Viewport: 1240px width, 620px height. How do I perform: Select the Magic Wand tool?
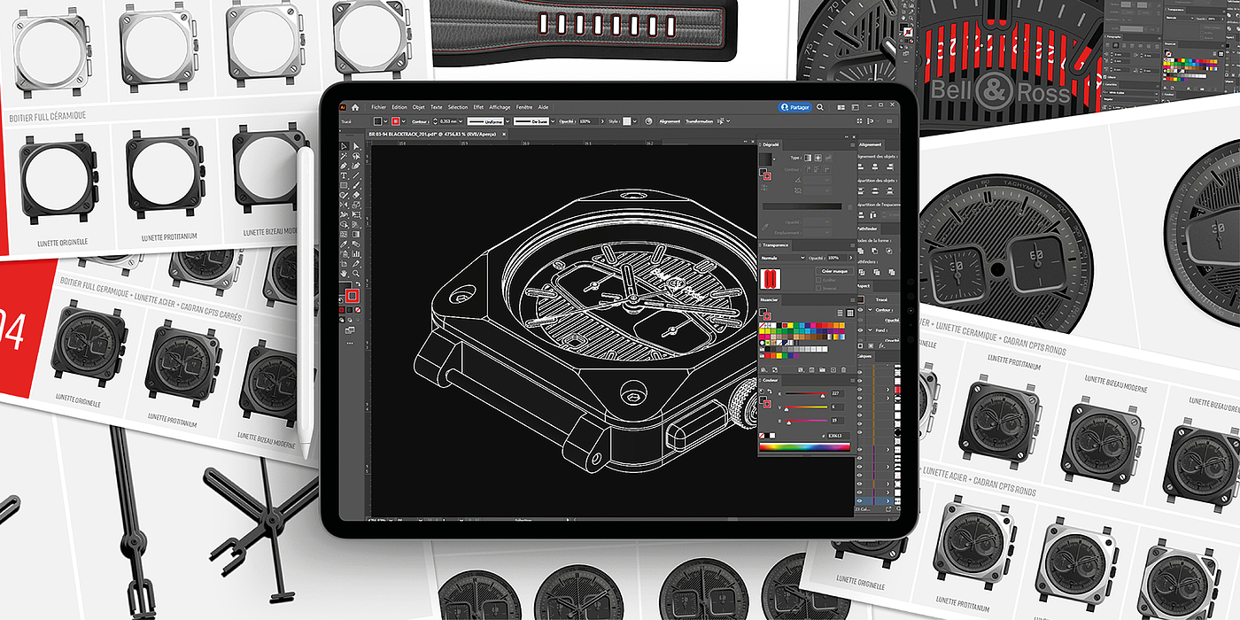pos(344,155)
